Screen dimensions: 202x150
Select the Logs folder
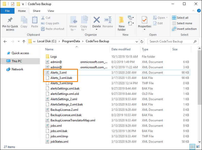point(117,57)
